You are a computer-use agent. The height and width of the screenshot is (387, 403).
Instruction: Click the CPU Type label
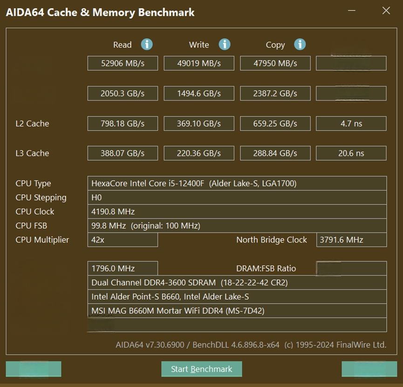point(33,183)
